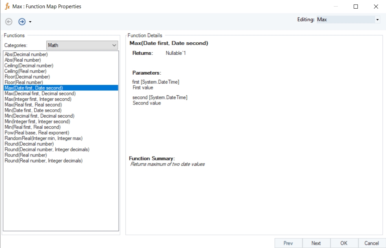The image size is (386, 248).
Task: Choose Round(Real number) function
Action: pos(26,155)
